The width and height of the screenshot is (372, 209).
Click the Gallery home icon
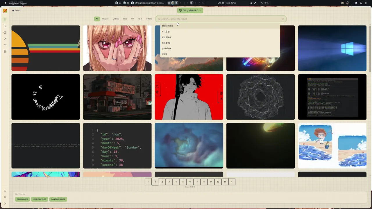pos(13,10)
